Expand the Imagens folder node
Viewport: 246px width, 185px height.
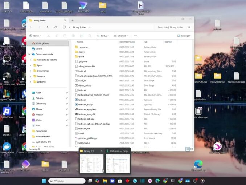[30, 76]
